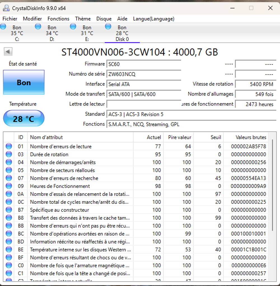The image size is (280, 286).
Task: Click status orb of attribute 03 row
Action: (9, 154)
